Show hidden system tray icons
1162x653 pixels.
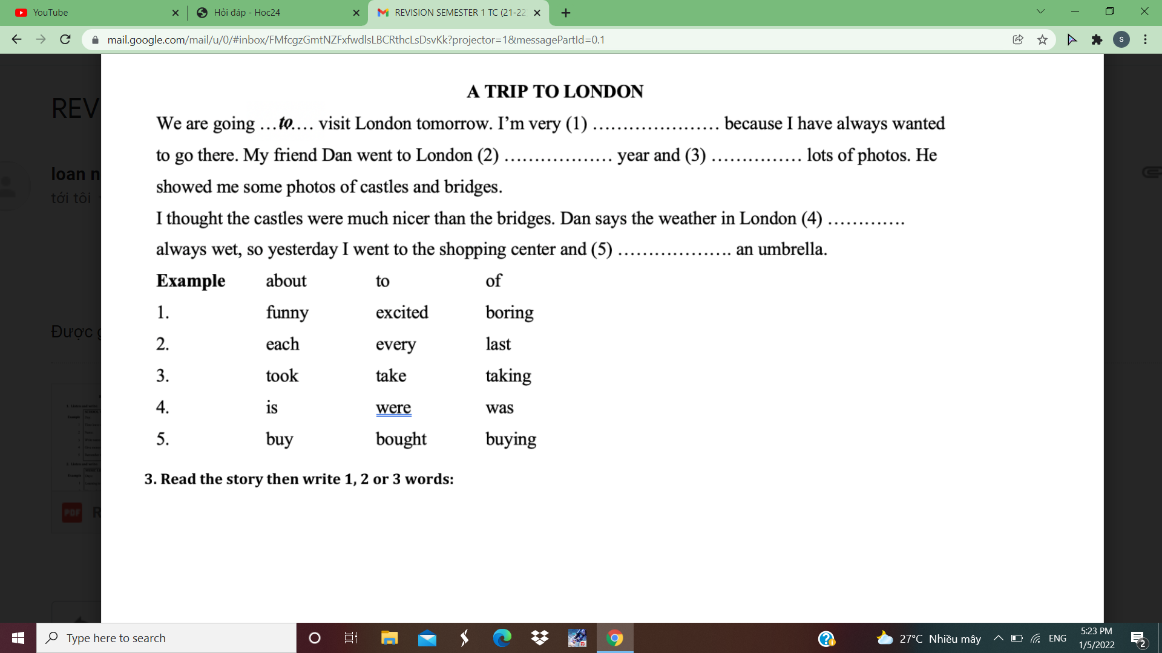pyautogui.click(x=998, y=638)
